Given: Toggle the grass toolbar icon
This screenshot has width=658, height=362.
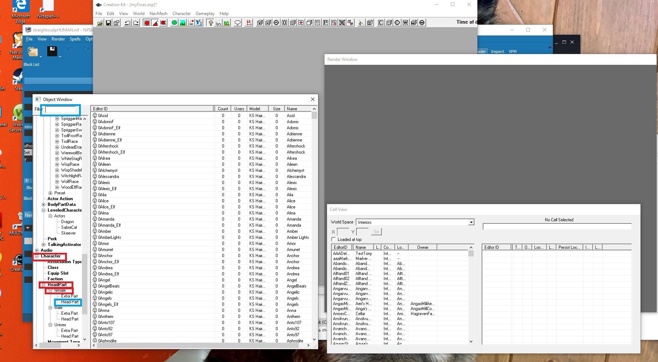Looking at the screenshot, I should [226, 23].
